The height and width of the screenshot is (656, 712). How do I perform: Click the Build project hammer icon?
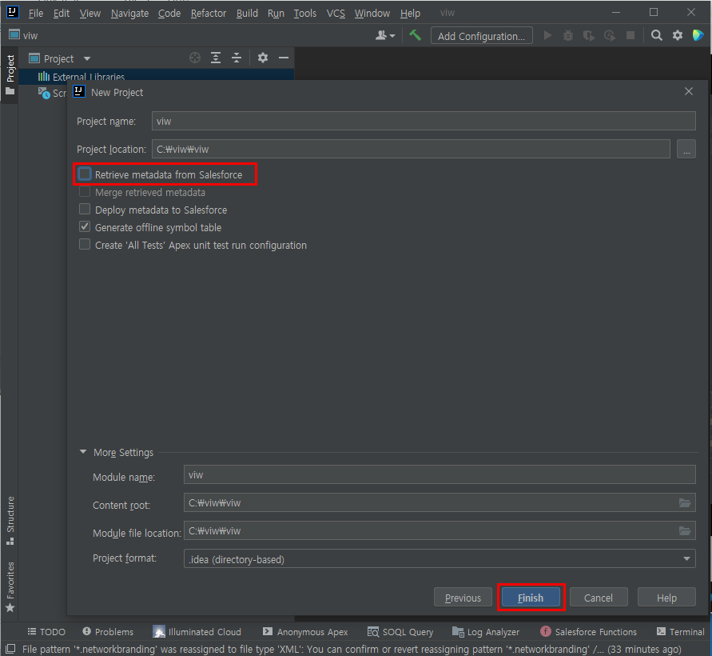[x=415, y=35]
